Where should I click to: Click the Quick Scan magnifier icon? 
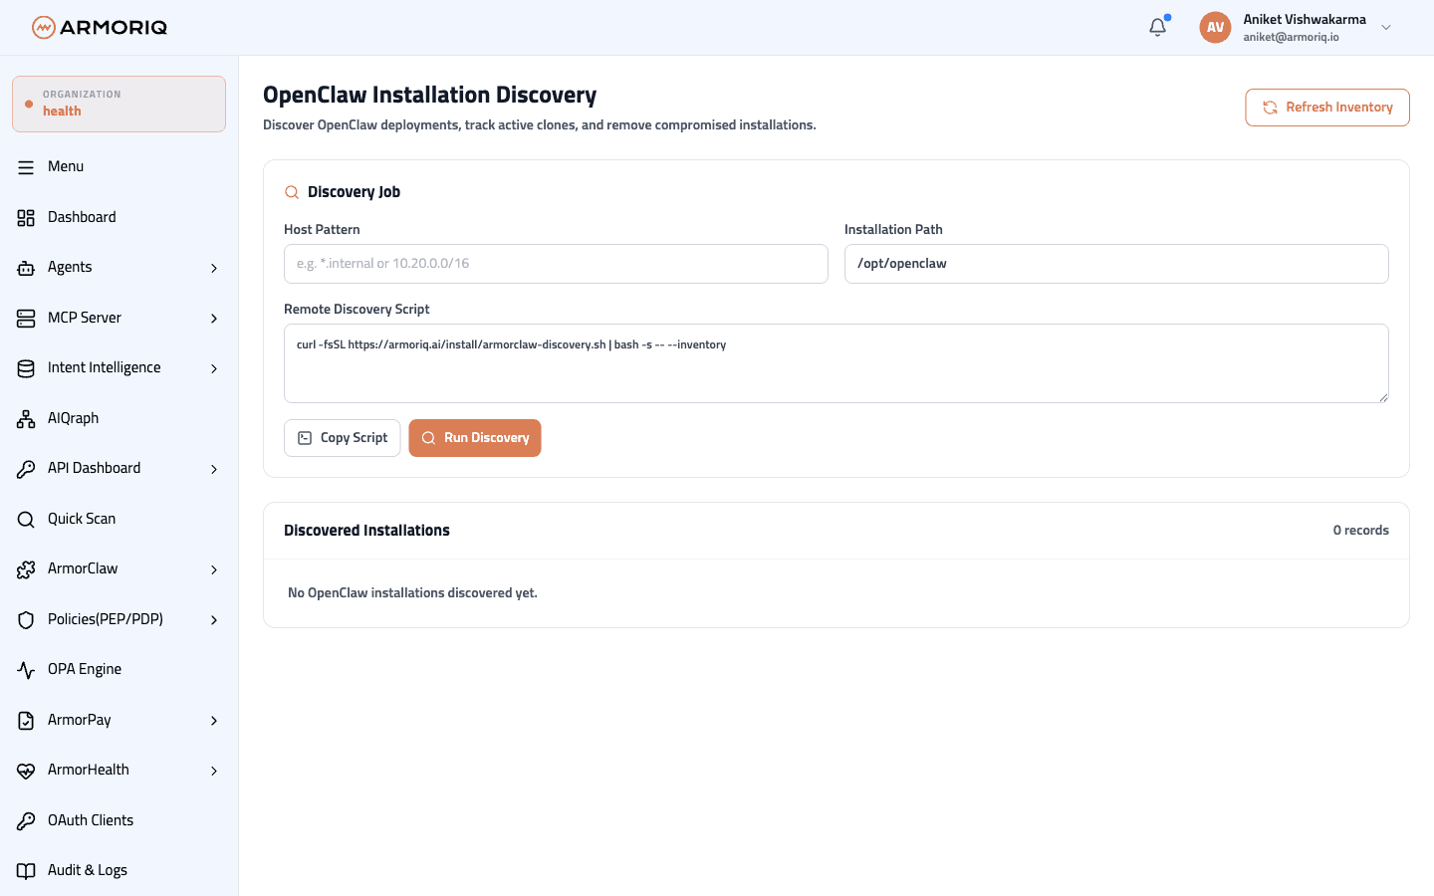tap(26, 519)
